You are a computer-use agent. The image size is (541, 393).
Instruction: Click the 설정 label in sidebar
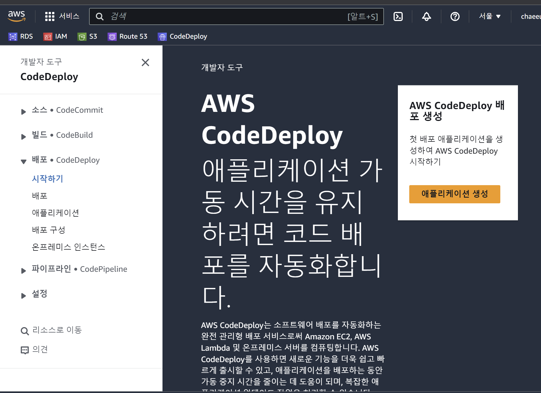click(40, 294)
